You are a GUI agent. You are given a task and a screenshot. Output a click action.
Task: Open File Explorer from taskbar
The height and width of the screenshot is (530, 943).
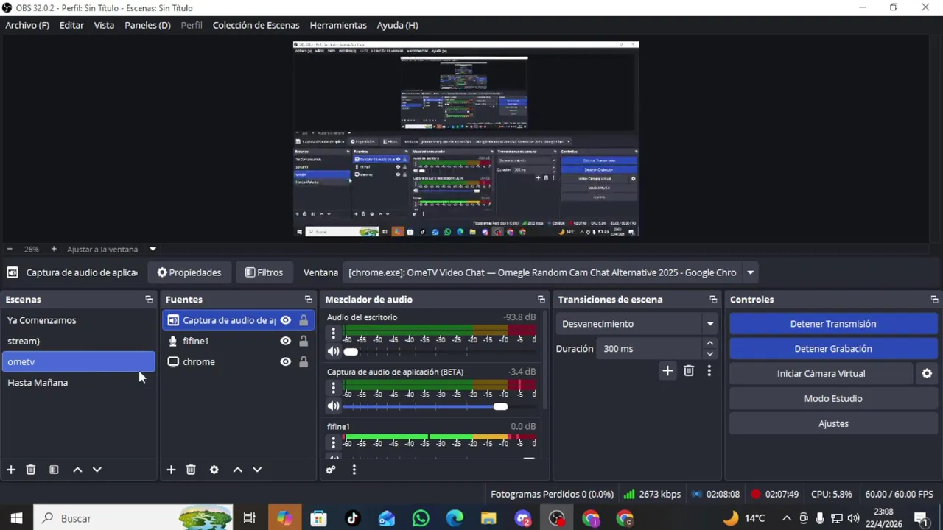[x=488, y=518]
